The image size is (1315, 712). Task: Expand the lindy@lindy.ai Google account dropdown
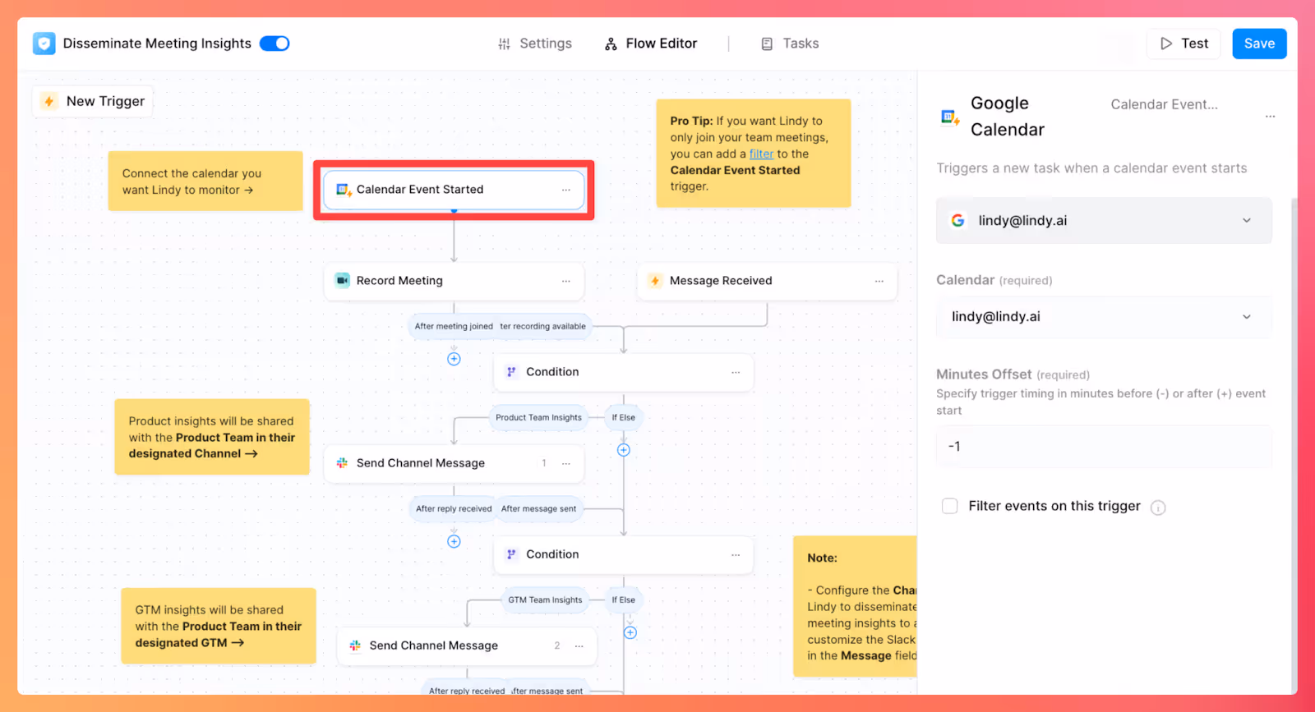point(1104,220)
